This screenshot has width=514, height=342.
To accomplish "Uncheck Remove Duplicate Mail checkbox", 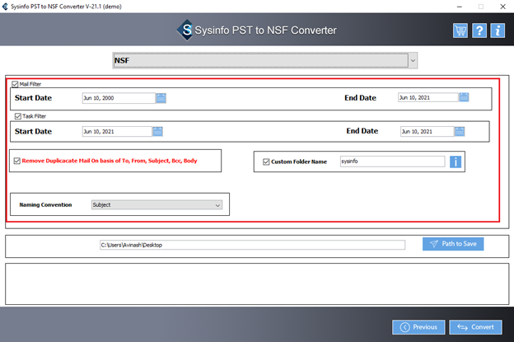I will tap(17, 161).
